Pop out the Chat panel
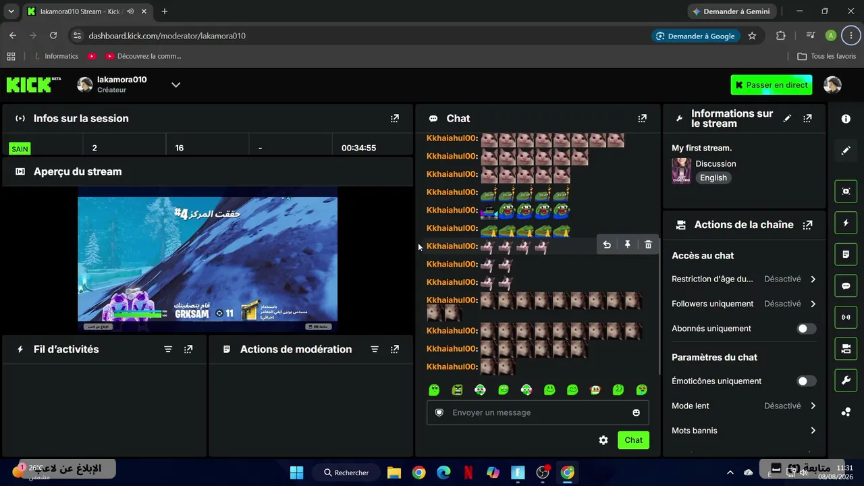This screenshot has height=486, width=864. point(643,119)
